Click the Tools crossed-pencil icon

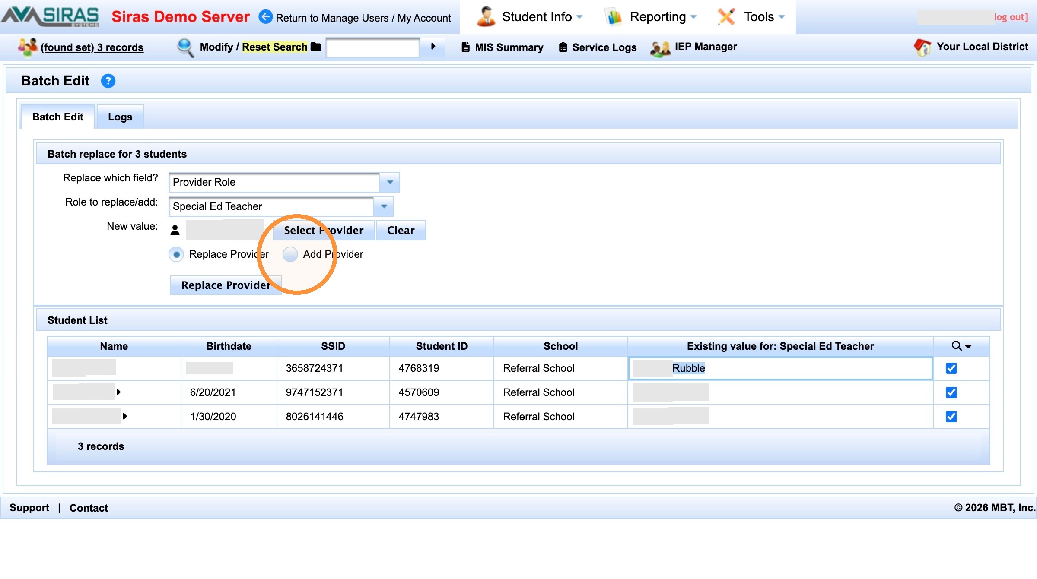click(726, 17)
